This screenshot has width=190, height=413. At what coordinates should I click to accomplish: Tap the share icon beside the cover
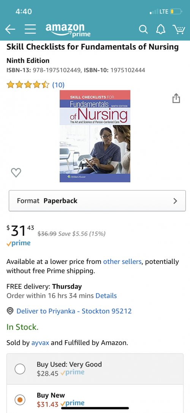click(x=176, y=98)
